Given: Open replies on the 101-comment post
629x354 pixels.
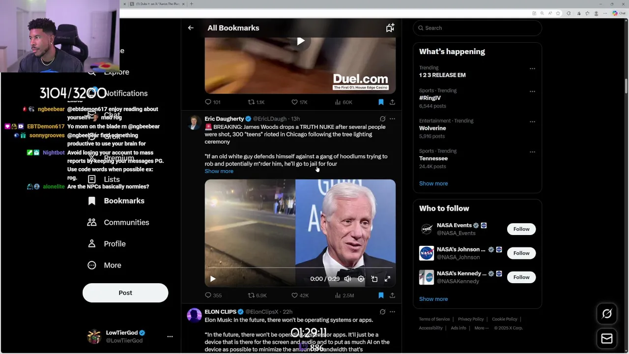Looking at the screenshot, I should [x=213, y=102].
